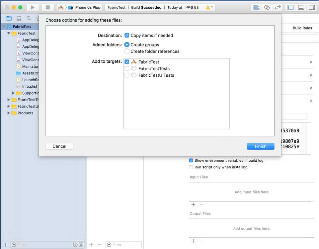The width and height of the screenshot is (319, 249).
Task: Check the FabricTestTests target
Action: coord(127,68)
